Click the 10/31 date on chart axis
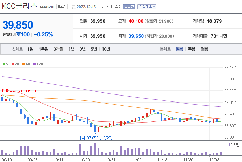This screenshot has height=162, width=242. [110, 160]
